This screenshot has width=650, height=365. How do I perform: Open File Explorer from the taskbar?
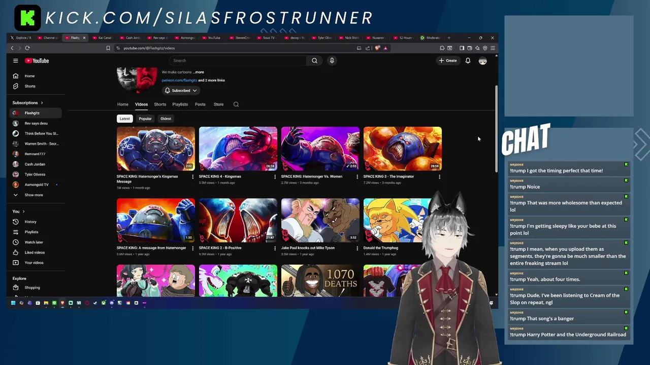click(46, 303)
